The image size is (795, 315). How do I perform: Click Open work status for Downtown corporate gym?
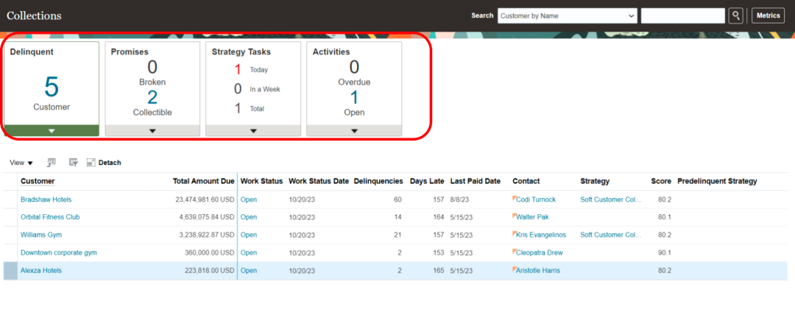[x=249, y=252]
